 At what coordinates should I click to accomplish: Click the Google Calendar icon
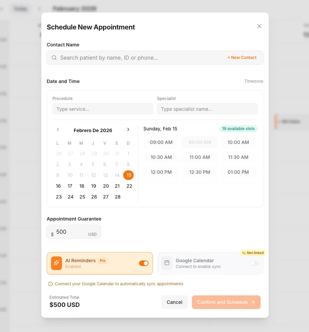167,263
